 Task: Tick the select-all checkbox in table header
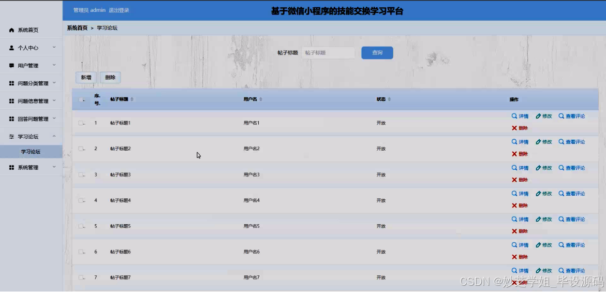point(81,99)
